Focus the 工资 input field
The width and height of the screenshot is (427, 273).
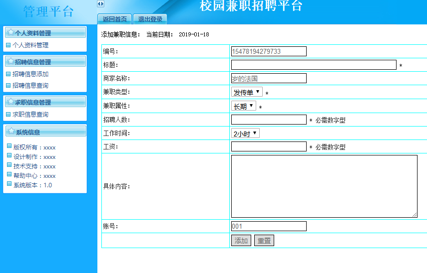[269, 146]
